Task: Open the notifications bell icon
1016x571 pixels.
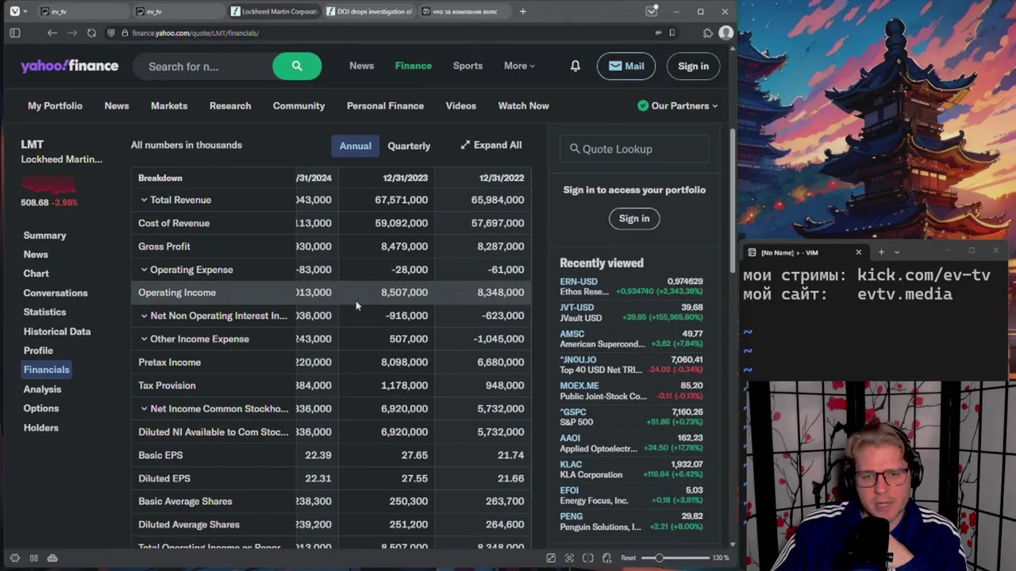Action: tap(575, 66)
